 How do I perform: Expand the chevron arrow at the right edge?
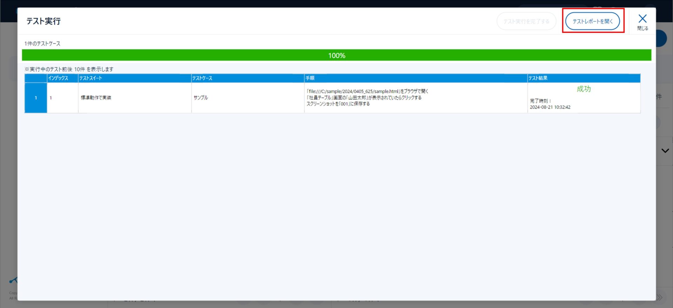(x=665, y=151)
